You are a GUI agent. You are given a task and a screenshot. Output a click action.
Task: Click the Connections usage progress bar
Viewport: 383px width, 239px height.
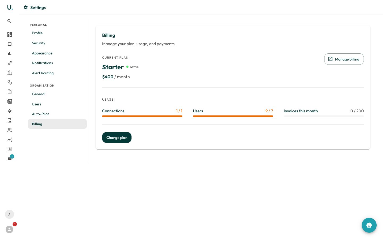[142, 116]
